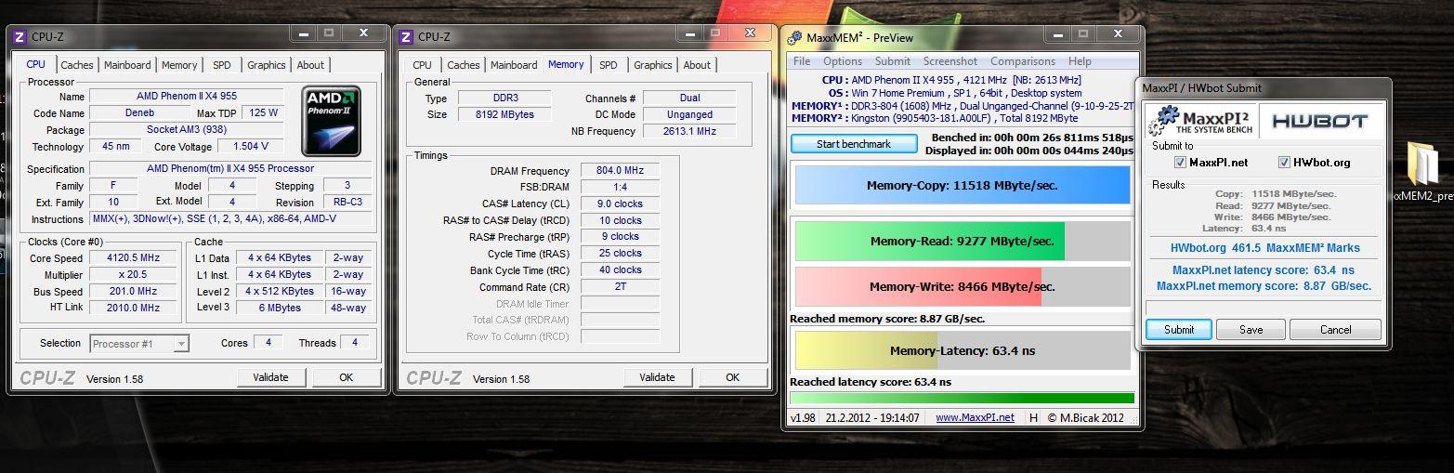Toggle the HWbot.org submit checkbox
Screen dimensions: 1454x473
pos(1284,163)
